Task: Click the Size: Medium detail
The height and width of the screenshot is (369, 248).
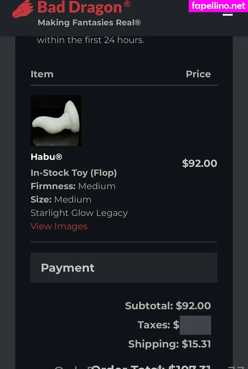Action: point(61,200)
